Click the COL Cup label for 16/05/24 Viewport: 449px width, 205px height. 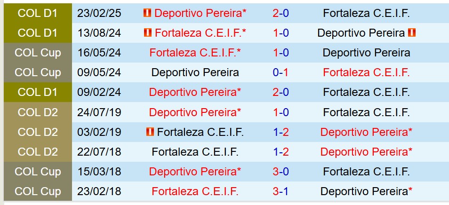(x=38, y=53)
